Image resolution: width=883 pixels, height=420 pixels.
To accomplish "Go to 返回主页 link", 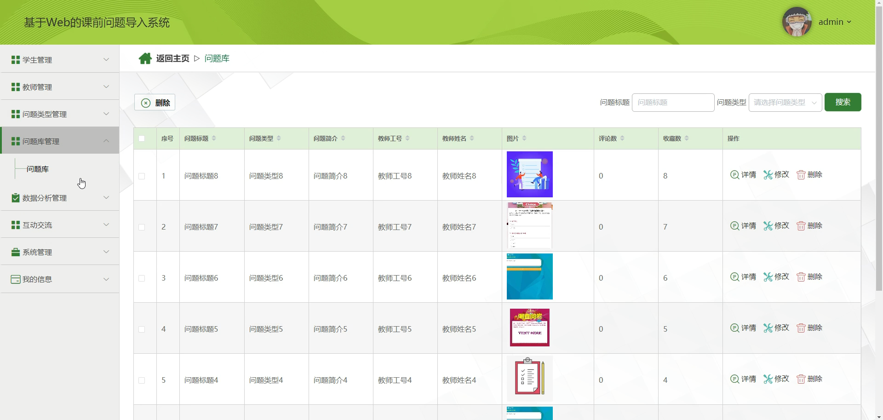I will coord(172,58).
